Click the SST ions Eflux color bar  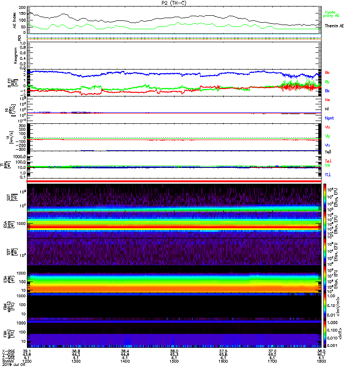(x=325, y=198)
